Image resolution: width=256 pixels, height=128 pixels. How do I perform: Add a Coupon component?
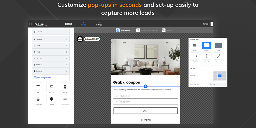(x=51, y=99)
